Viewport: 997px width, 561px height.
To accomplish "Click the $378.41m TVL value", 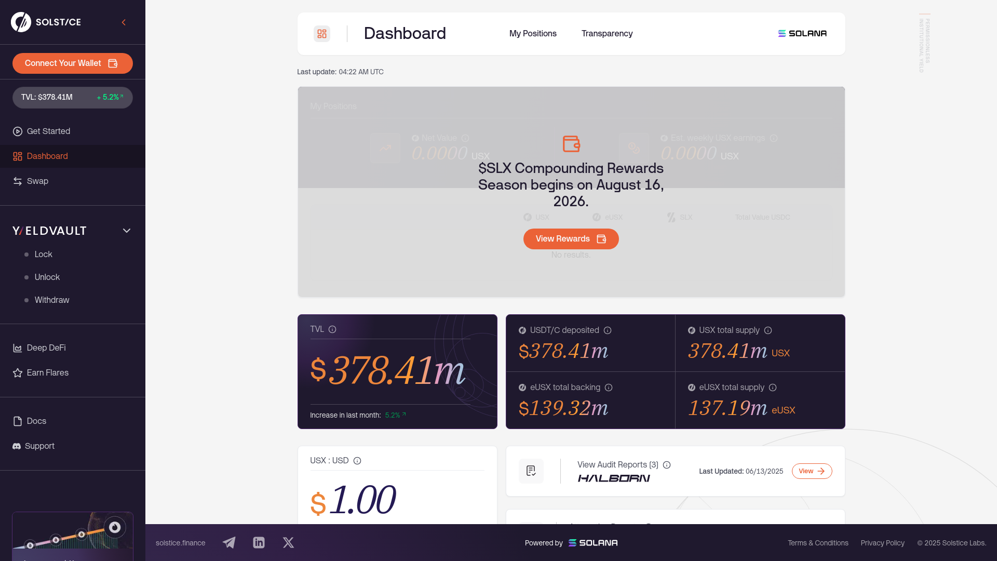I will tap(387, 370).
